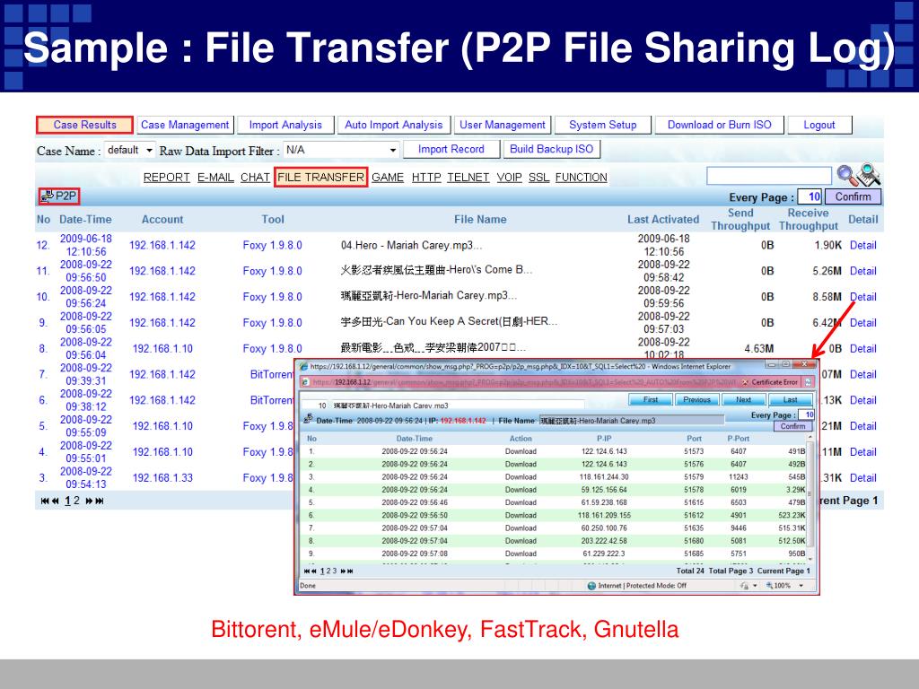
Task: Click the popup vertical scrollbar
Action: pos(810,497)
